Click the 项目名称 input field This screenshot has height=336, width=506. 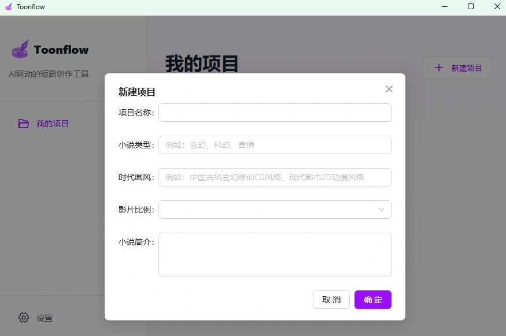tap(275, 113)
